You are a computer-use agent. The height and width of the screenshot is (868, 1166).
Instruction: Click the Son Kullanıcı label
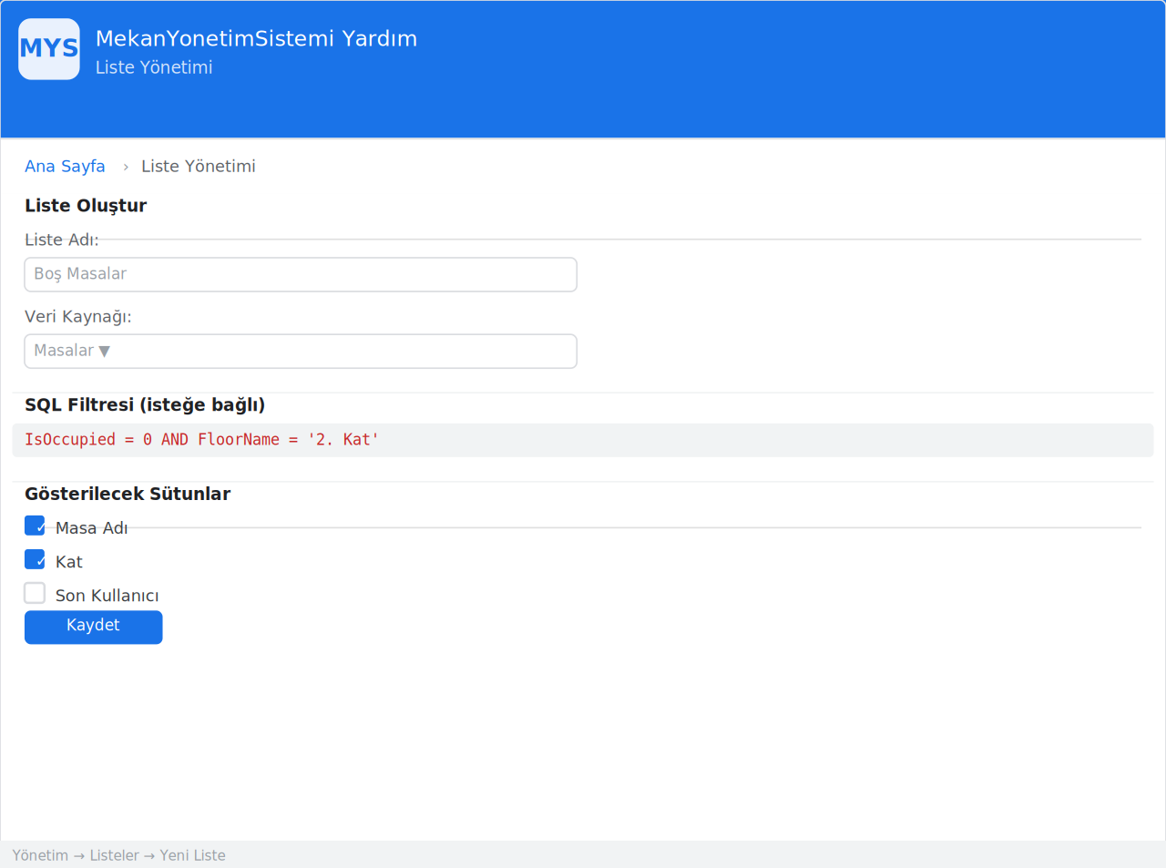pyautogui.click(x=107, y=596)
